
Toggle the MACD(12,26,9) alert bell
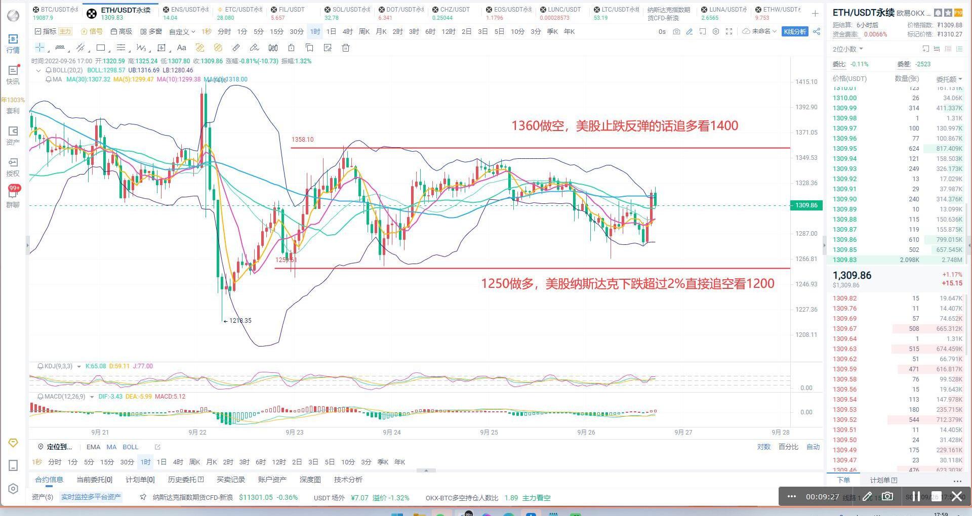coord(40,397)
